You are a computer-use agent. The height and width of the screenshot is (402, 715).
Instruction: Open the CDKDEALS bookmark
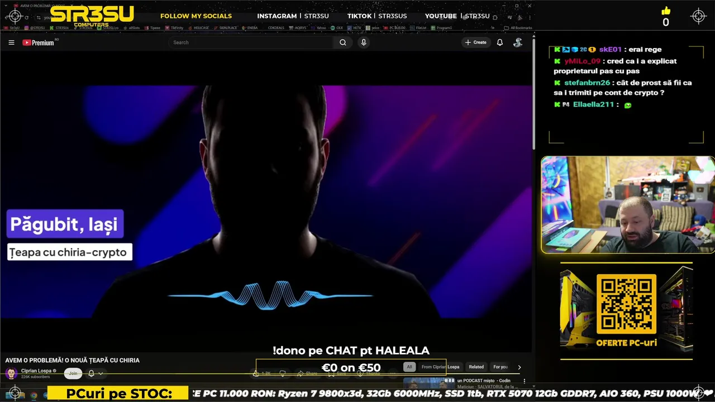pyautogui.click(x=276, y=27)
